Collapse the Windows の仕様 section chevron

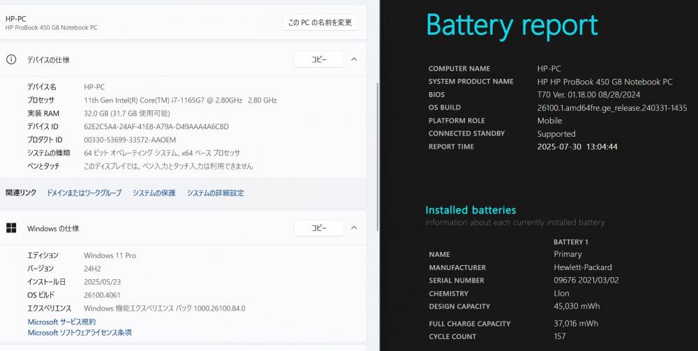354,227
